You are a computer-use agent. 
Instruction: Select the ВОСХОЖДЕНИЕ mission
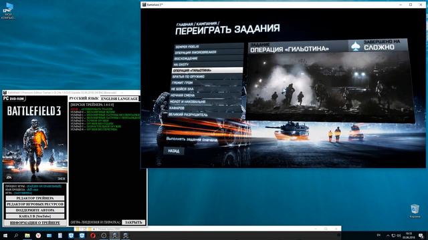pyautogui.click(x=209, y=59)
